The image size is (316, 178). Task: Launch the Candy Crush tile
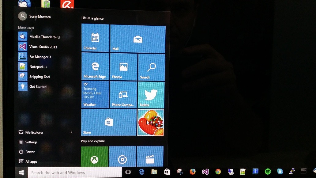(151, 123)
